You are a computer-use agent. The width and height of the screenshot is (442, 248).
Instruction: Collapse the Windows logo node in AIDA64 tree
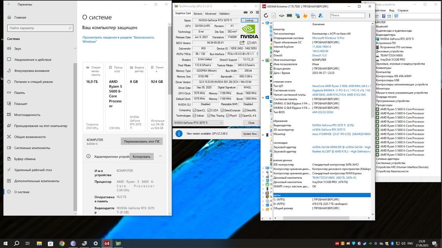click(x=263, y=98)
